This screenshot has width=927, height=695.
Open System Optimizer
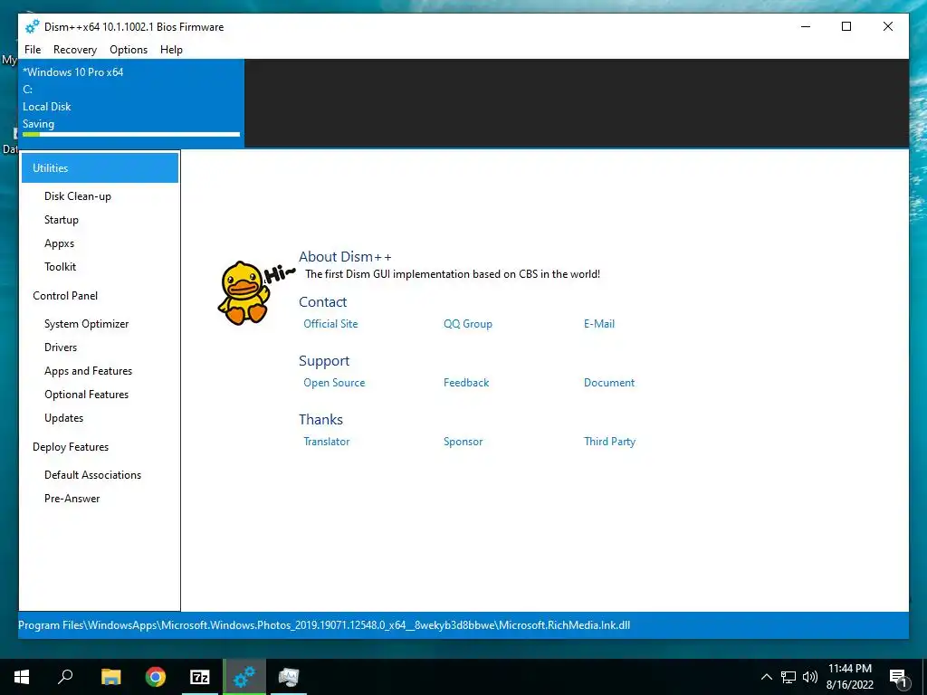[x=86, y=324]
